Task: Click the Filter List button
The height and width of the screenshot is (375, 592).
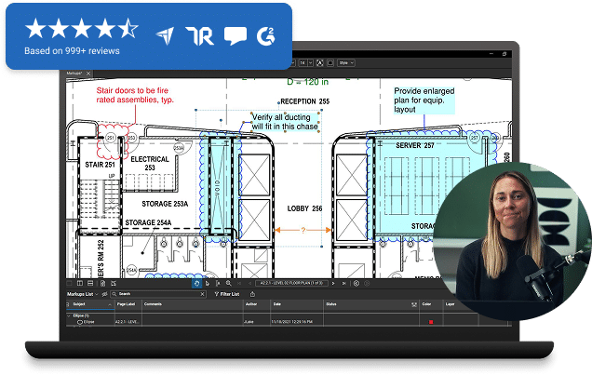Action: [227, 294]
